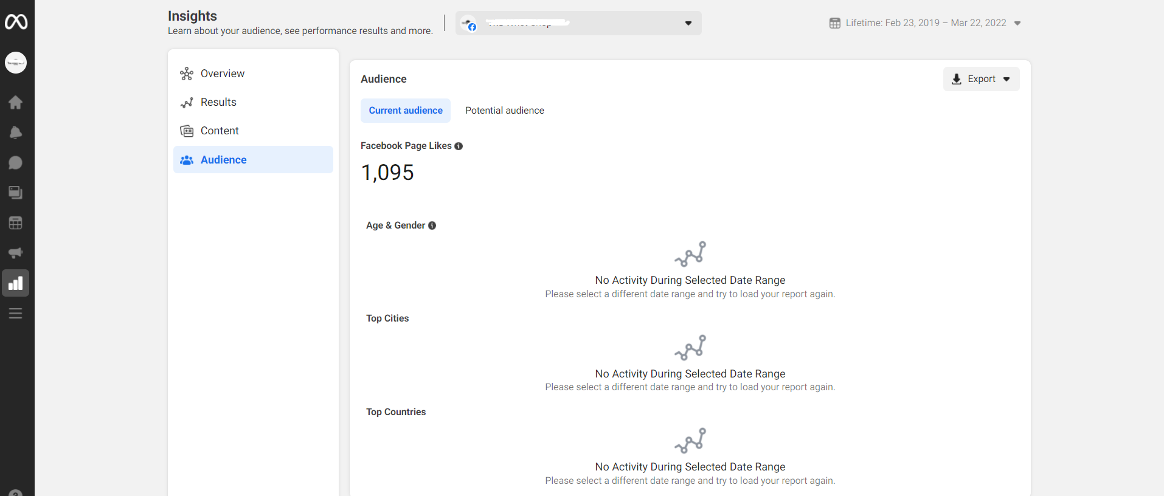Open the notifications bell icon
The width and height of the screenshot is (1164, 496).
16,133
